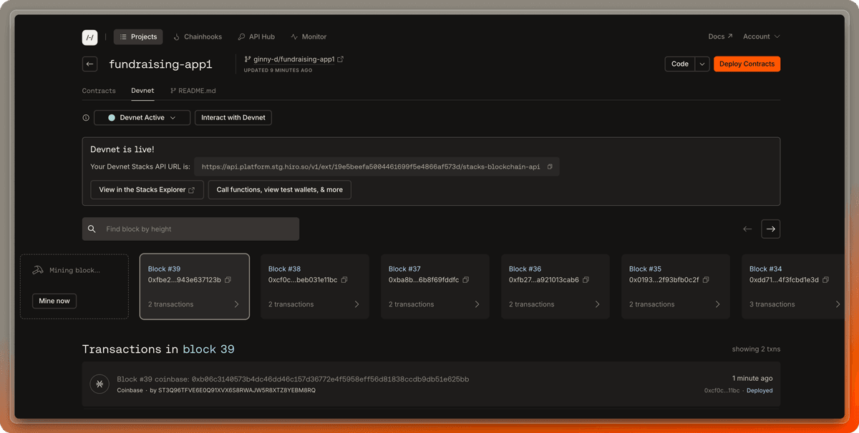Expand Block #37 transactions chevron
This screenshot has width=859, height=433.
[477, 304]
